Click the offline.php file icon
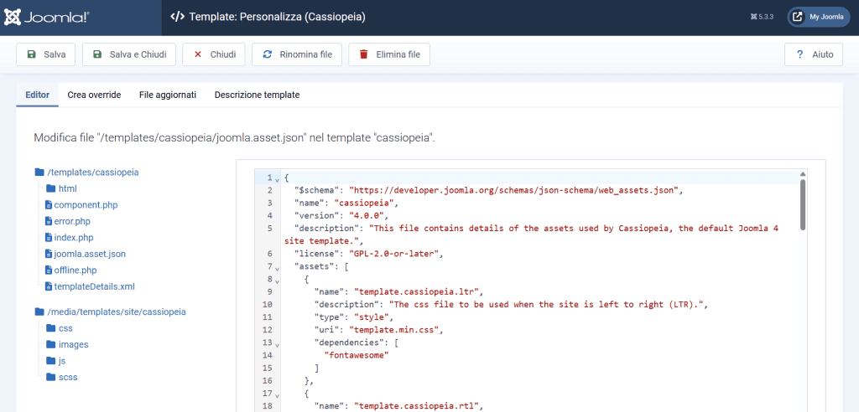 tap(49, 270)
